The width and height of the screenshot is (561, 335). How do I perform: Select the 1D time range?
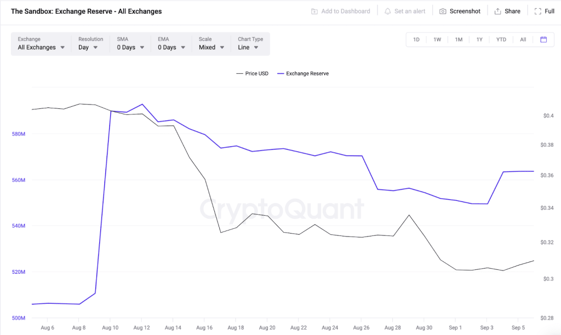pyautogui.click(x=416, y=39)
